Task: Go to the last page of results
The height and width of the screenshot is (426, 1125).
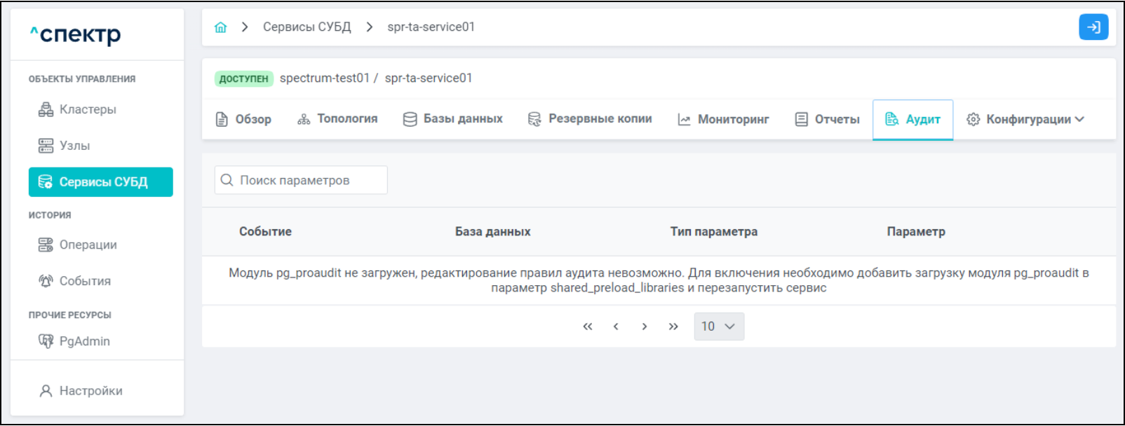Action: [x=673, y=327]
